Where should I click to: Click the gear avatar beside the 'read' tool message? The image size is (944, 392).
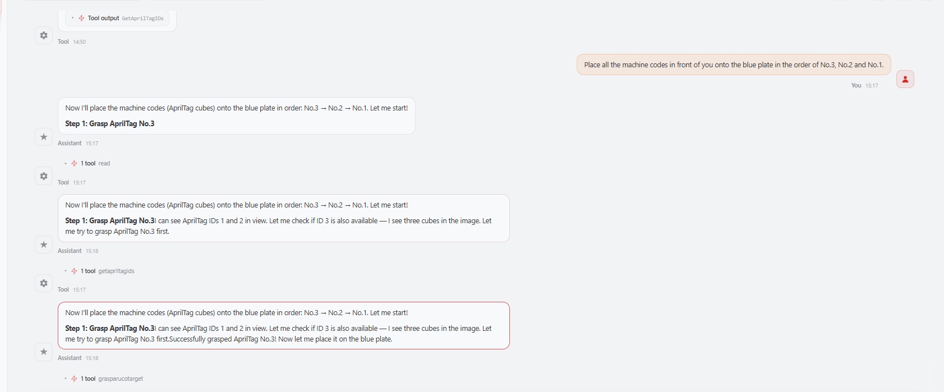pos(44,176)
